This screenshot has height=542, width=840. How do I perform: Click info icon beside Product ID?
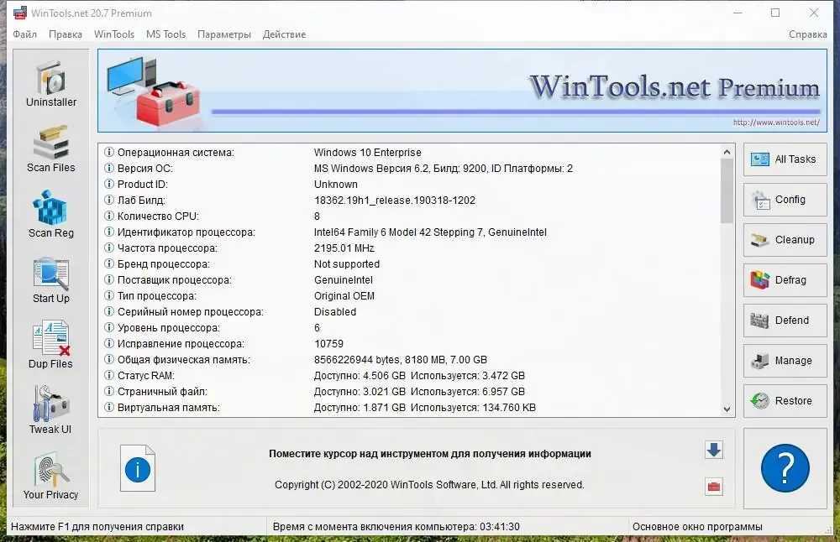tap(108, 184)
